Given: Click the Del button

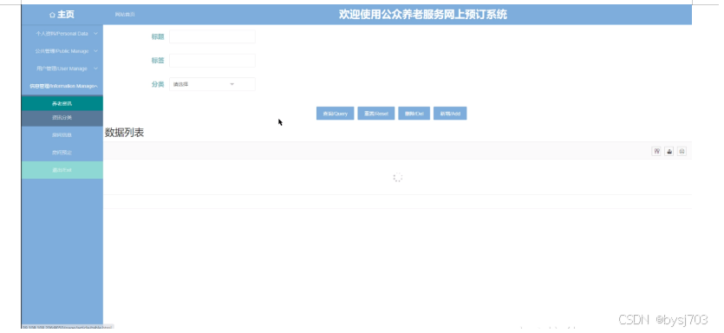Looking at the screenshot, I should [414, 114].
